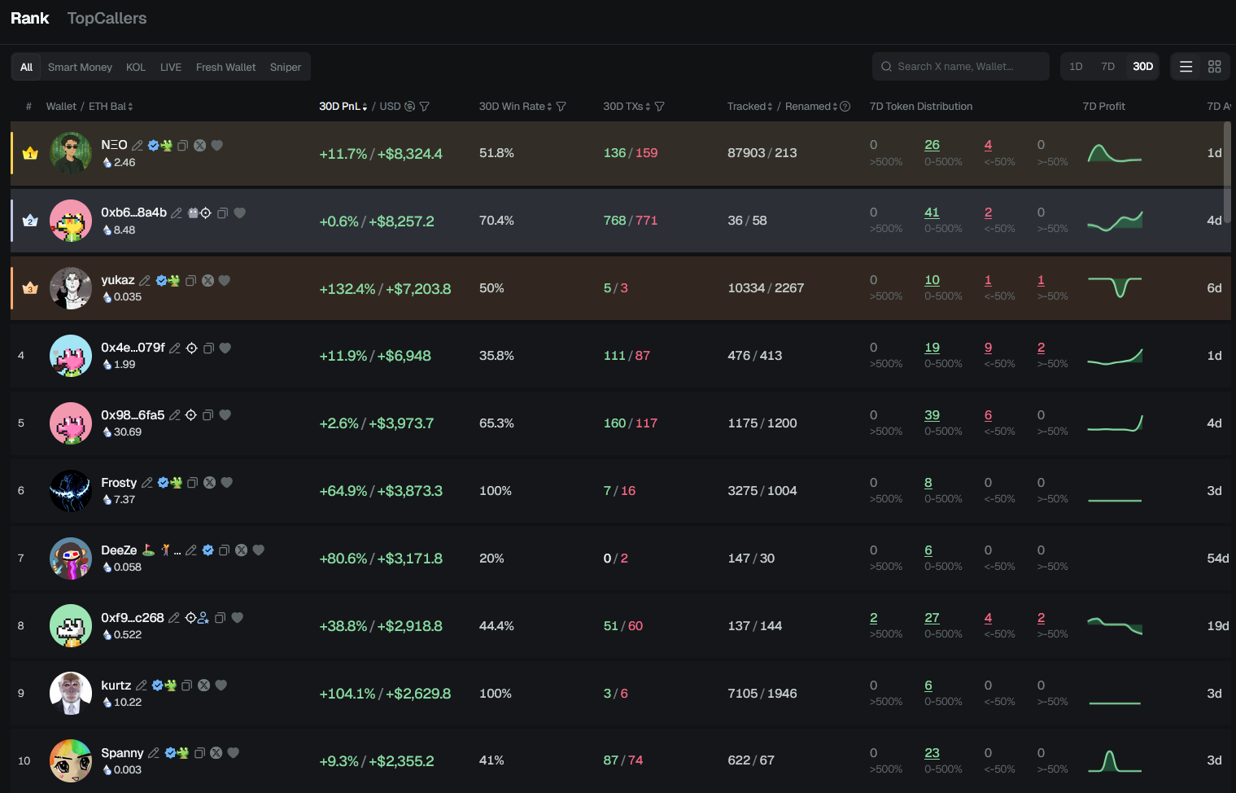
Task: Switch timeframe to 1D
Action: (1076, 67)
